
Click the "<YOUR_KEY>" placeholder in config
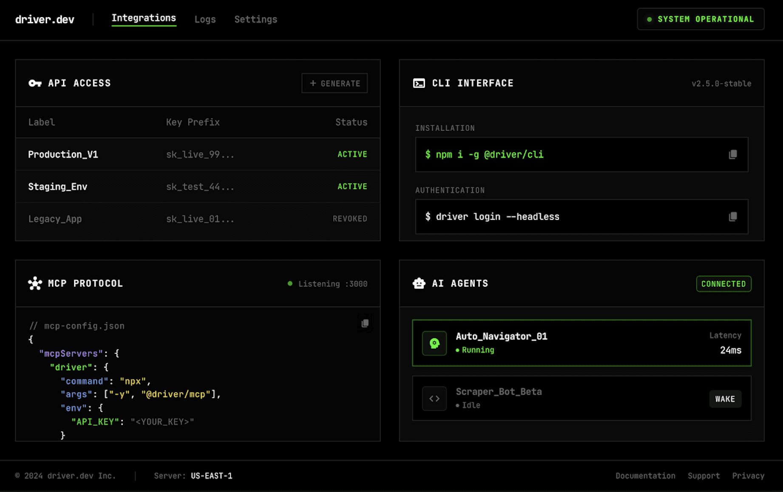tap(162, 422)
